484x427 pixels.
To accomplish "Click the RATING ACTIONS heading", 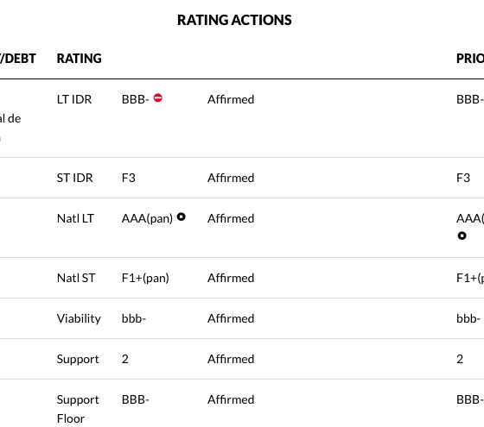I will pyautogui.click(x=234, y=21).
